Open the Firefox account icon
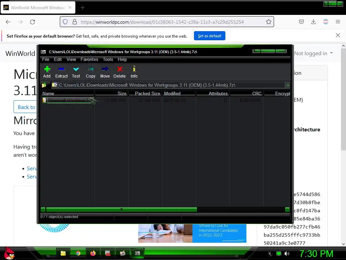 [326, 22]
